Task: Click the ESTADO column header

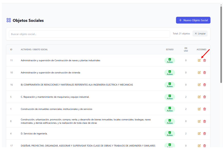Action: pyautogui.click(x=170, y=49)
